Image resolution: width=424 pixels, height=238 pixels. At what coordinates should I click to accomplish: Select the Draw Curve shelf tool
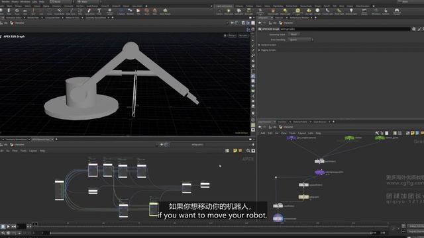71,11
